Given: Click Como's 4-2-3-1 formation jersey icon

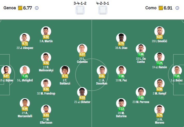Looking at the screenshot, I should point(103,10).
